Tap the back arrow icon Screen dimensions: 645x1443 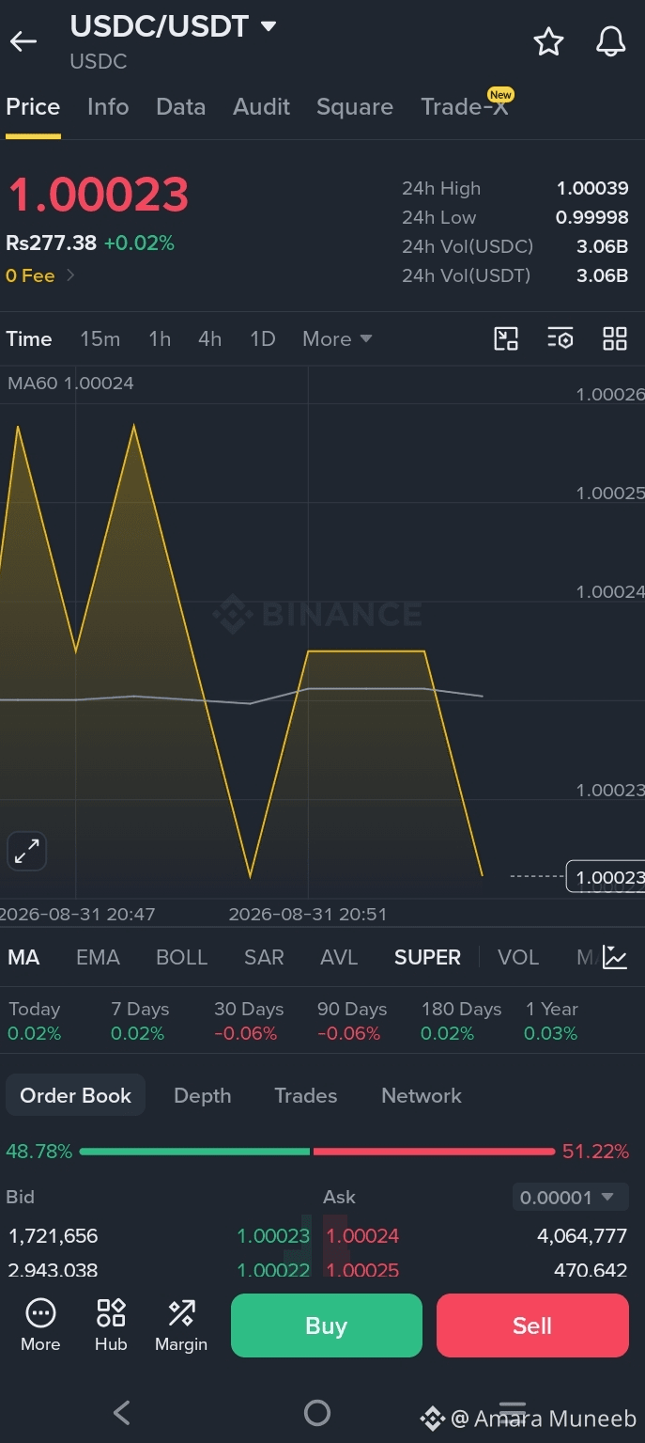(23, 40)
